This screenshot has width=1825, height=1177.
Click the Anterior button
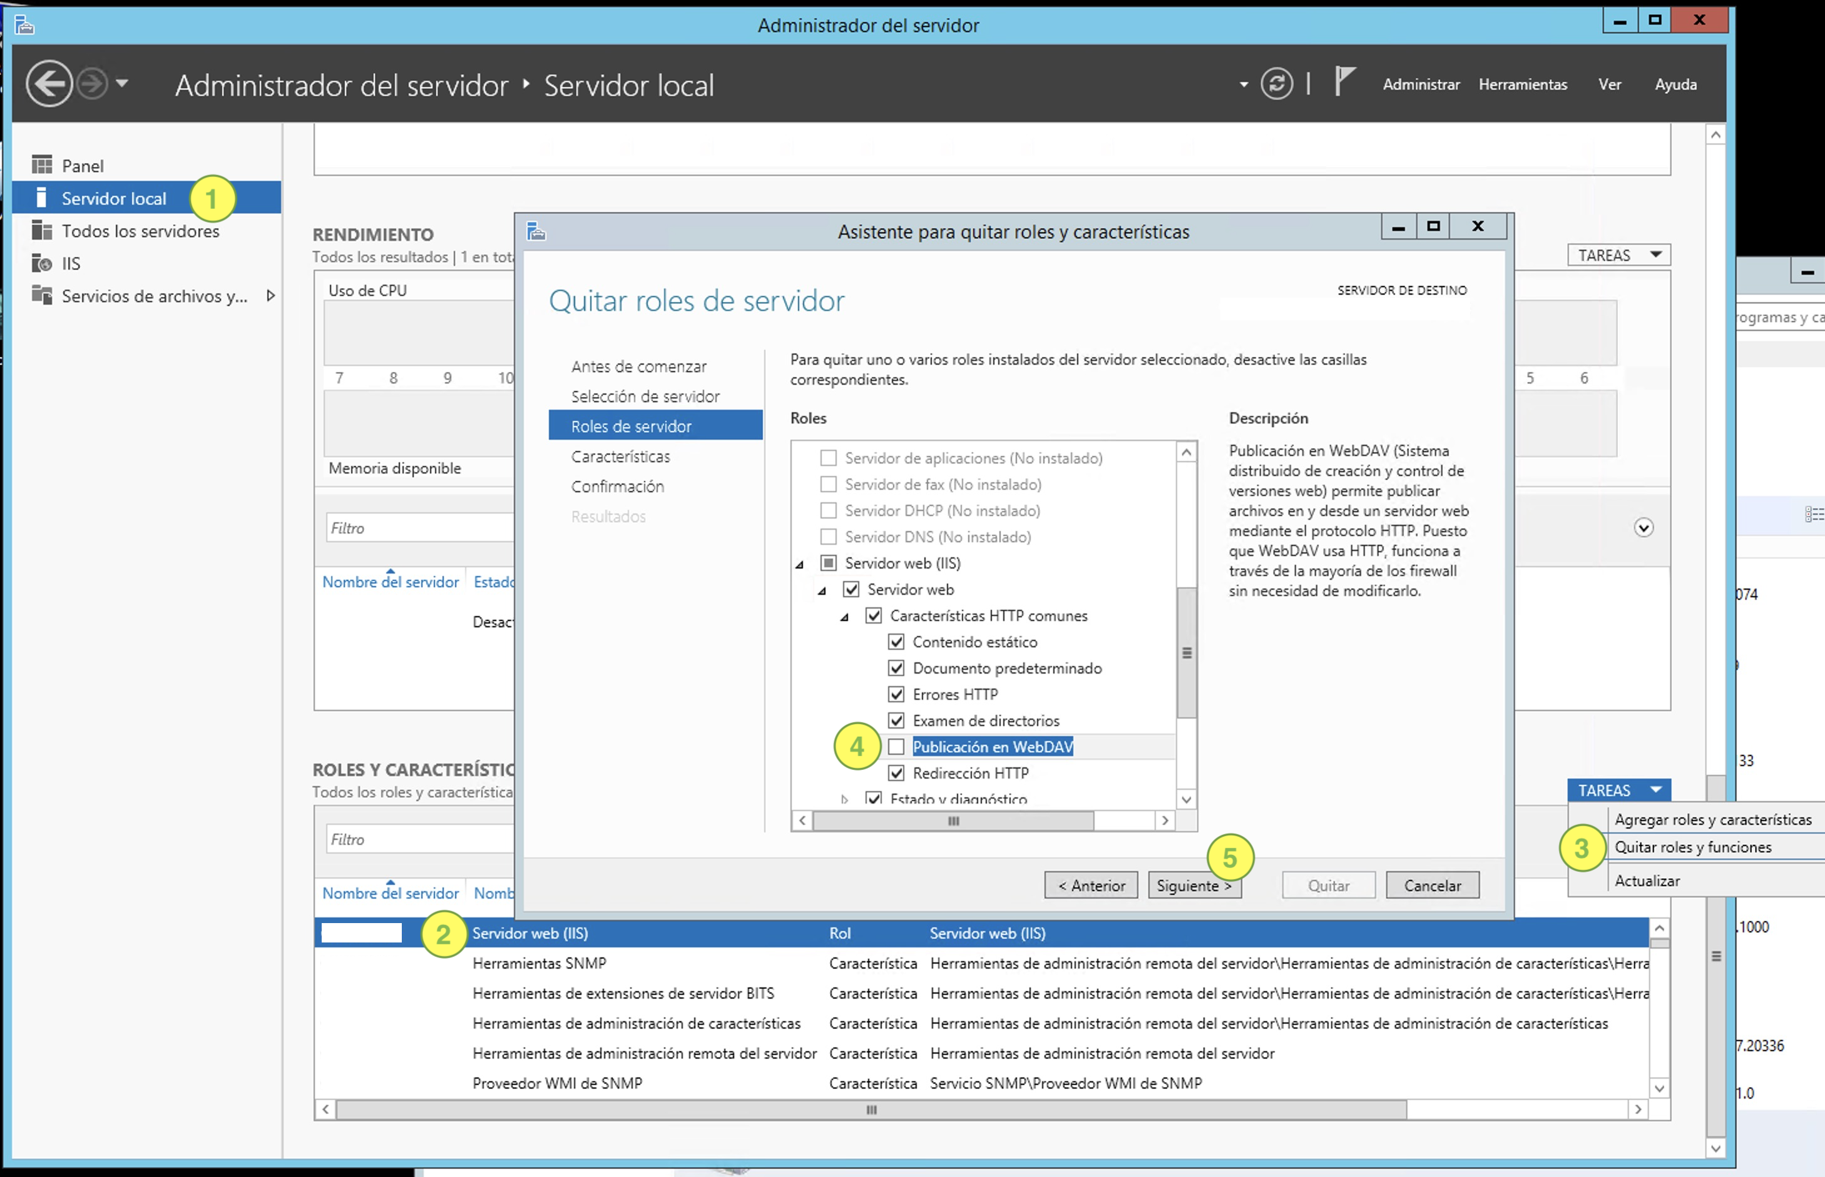(1091, 885)
